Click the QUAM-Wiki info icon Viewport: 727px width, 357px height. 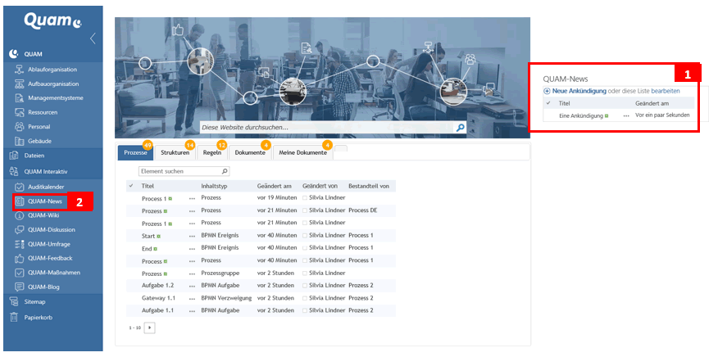pos(20,215)
